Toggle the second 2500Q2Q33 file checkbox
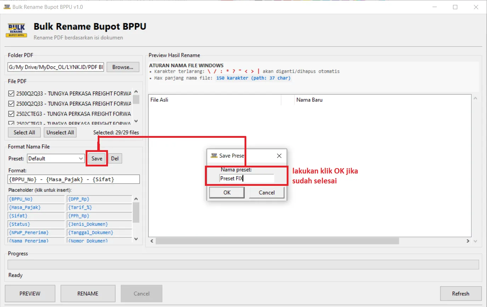The height and width of the screenshot is (307, 487). [x=11, y=104]
